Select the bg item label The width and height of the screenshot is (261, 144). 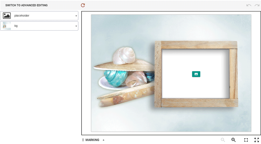click(x=16, y=26)
